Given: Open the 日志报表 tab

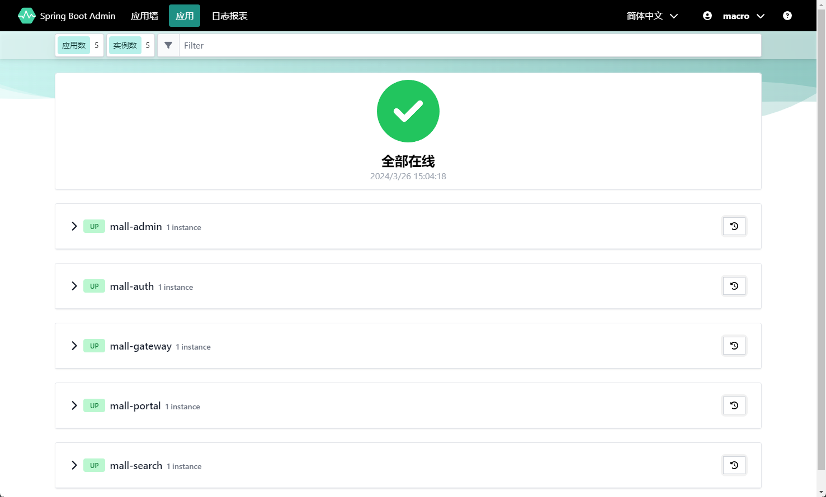Looking at the screenshot, I should coord(229,16).
